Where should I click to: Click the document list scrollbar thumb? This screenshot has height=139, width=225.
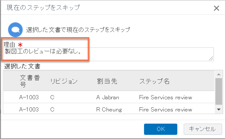click(x=219, y=92)
